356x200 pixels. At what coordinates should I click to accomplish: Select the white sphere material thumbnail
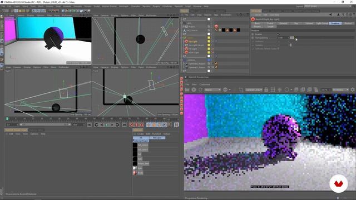click(135, 168)
